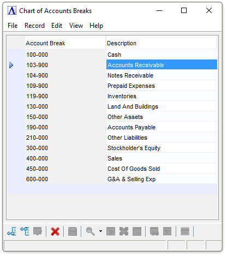Viewport: 227px width, 256px height.
Task: Close the Chart of Accounts Breaks window
Action: (209, 10)
